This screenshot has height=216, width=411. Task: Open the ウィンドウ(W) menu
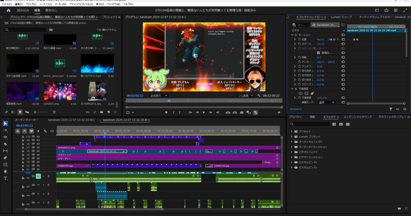114,4
